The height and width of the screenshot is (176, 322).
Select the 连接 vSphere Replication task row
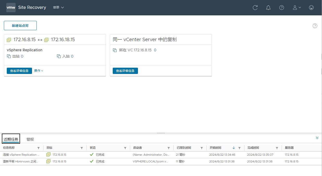tap(161, 155)
